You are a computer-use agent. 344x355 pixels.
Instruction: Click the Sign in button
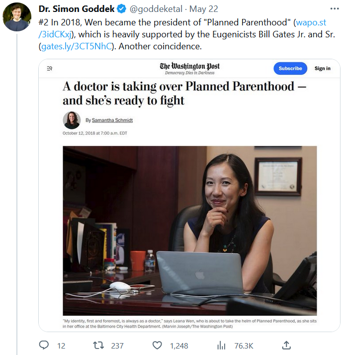point(322,68)
